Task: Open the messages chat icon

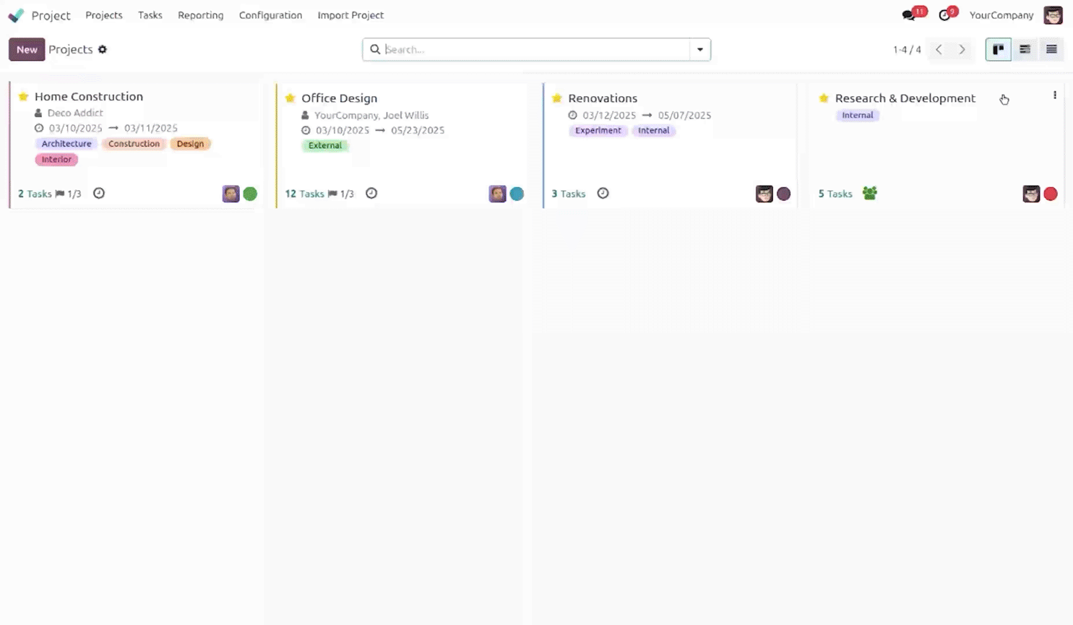Action: pos(908,15)
